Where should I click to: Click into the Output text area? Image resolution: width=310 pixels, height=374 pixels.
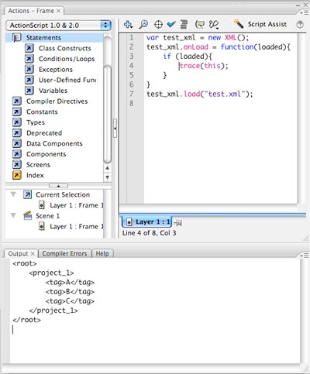[x=155, y=311]
